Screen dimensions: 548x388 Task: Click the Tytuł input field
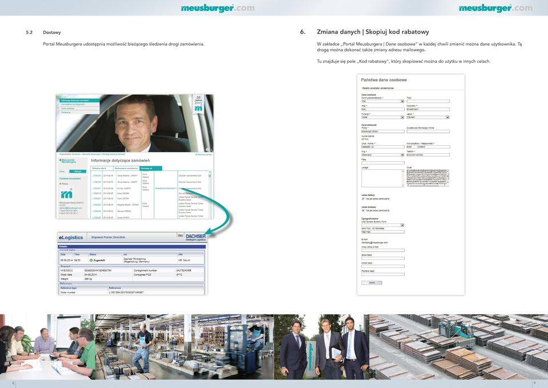(428, 101)
